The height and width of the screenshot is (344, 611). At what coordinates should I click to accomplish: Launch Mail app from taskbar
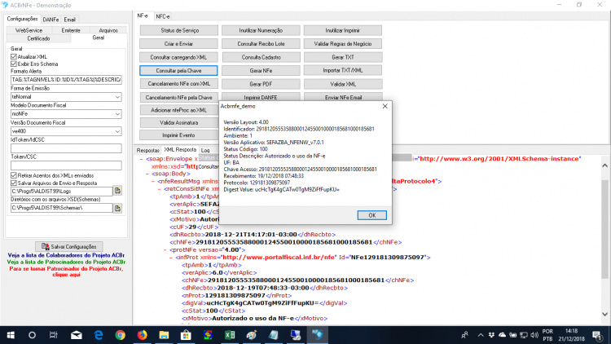point(77,335)
